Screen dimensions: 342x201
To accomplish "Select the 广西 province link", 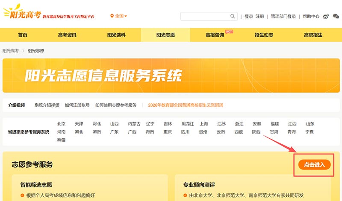I will click(132, 132).
